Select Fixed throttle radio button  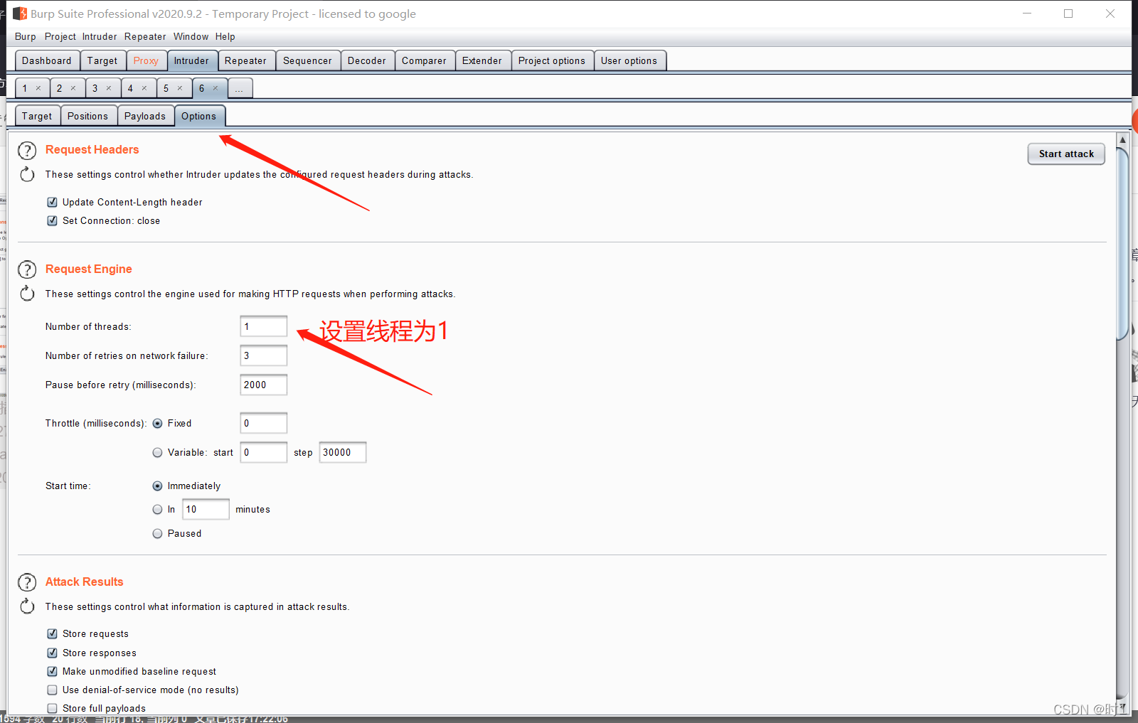coord(157,423)
